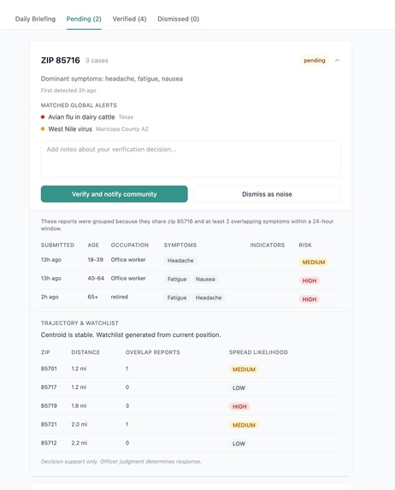Viewport: 395px width, 490px height.
Task: Click the 3 cases label
Action: pos(97,61)
